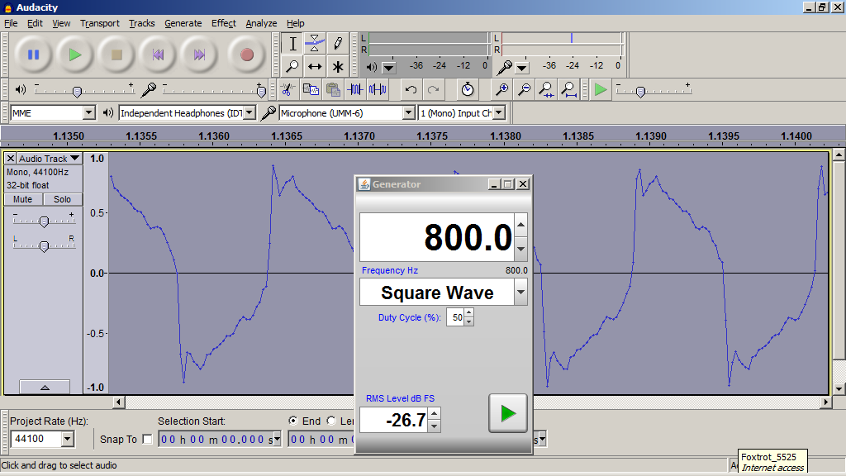Screen dimensions: 846x476
Task: Zoom in with the plus magnifier
Action: pos(501,89)
